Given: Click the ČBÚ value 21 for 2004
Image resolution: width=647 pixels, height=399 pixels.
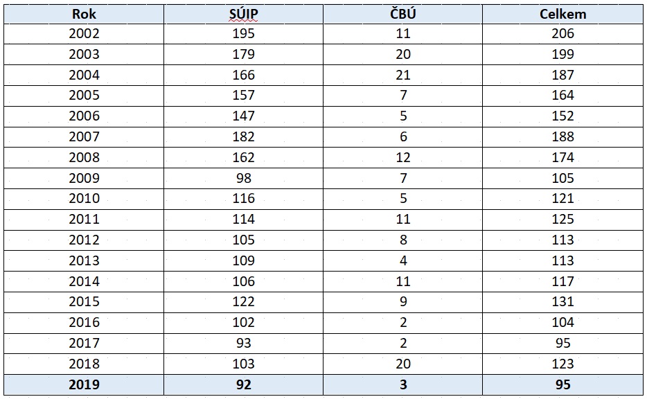Looking at the screenshot, I should 403,75.
